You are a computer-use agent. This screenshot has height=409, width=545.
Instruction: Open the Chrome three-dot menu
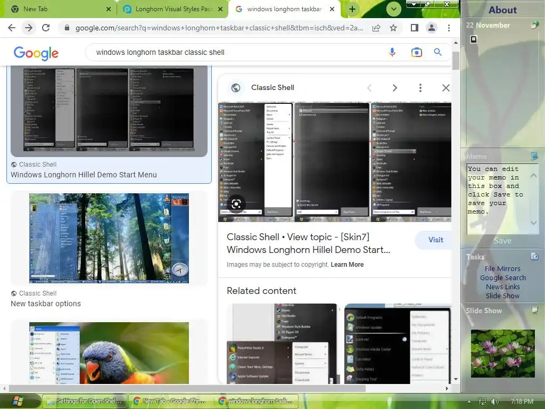tap(449, 28)
